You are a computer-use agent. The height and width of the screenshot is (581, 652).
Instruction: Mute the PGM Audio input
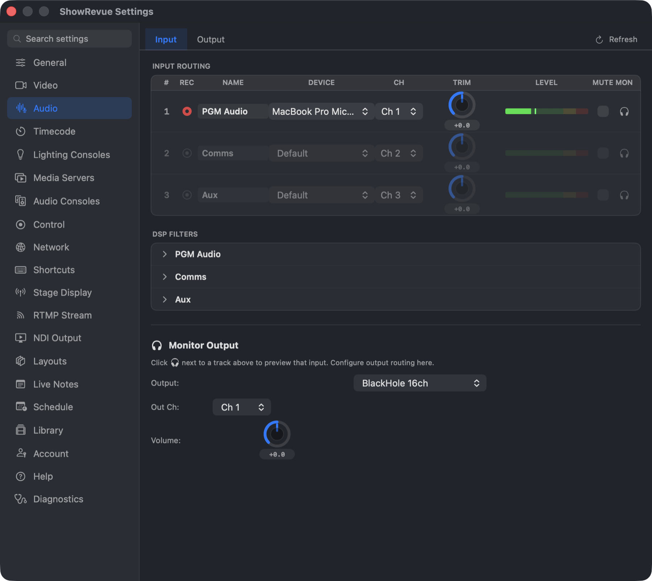(603, 111)
